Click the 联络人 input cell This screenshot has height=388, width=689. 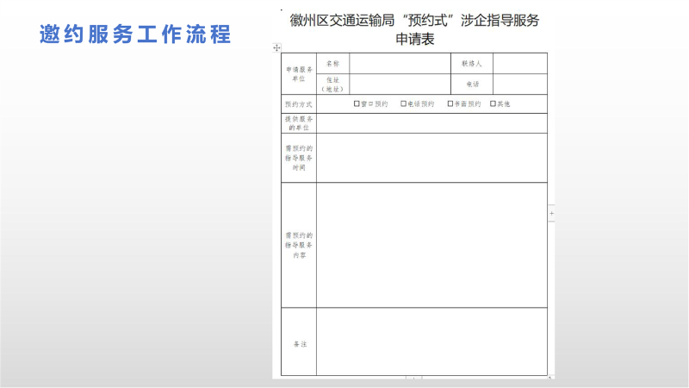click(519, 64)
